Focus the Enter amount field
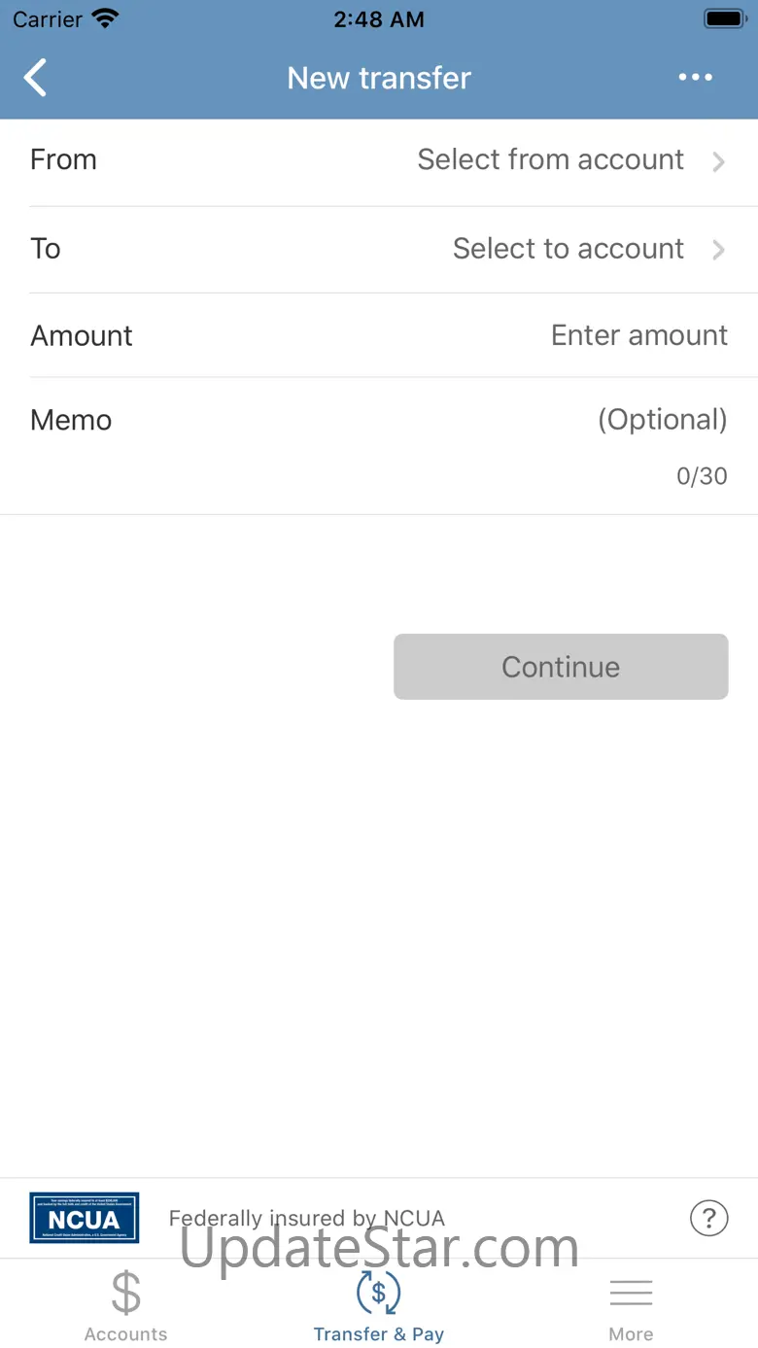Viewport: 758px width, 1348px height. click(x=638, y=335)
